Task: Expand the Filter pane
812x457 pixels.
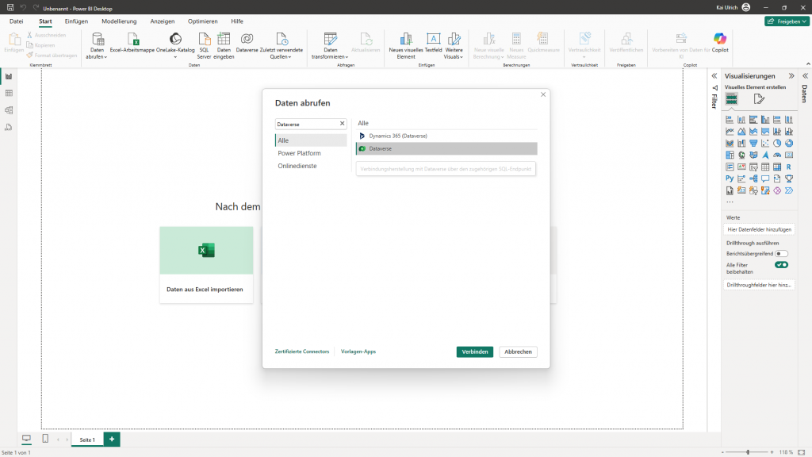Action: 714,76
